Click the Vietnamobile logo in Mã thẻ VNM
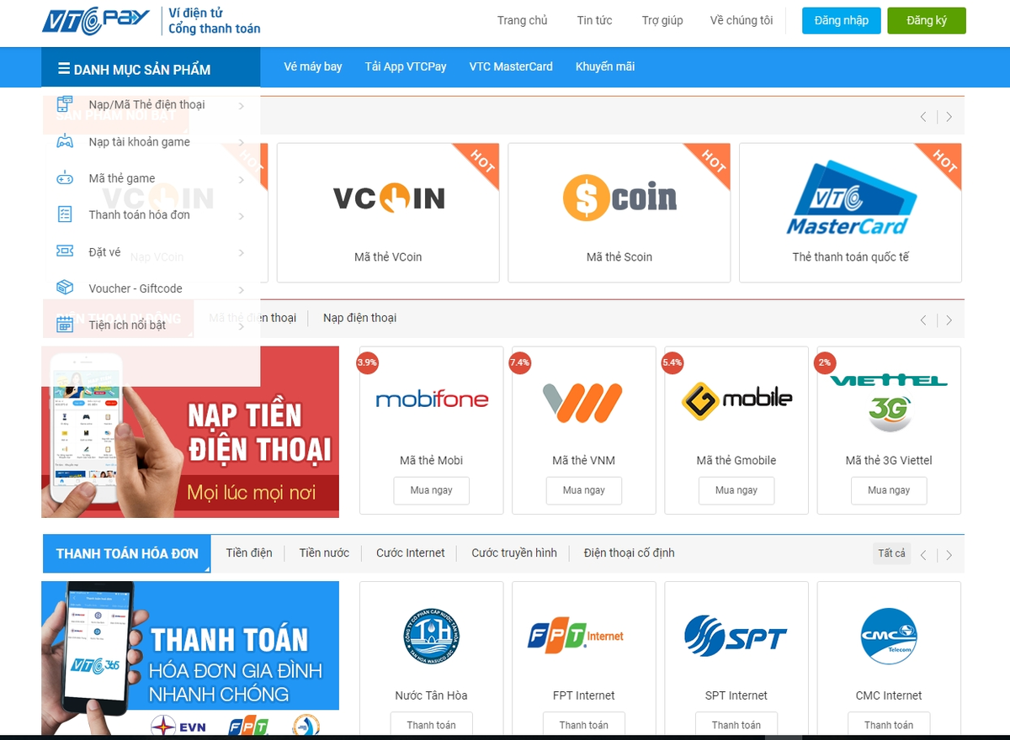 tap(583, 403)
